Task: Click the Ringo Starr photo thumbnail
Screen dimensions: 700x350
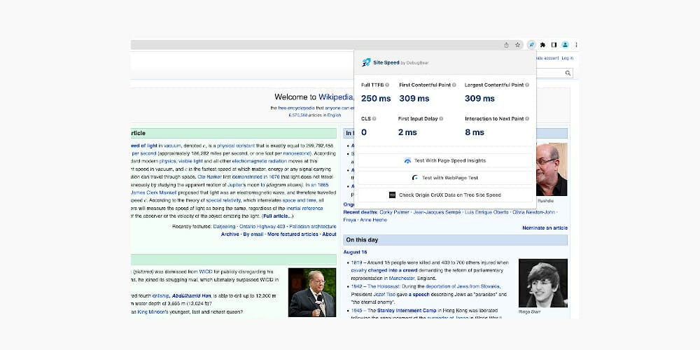Action: point(543,283)
